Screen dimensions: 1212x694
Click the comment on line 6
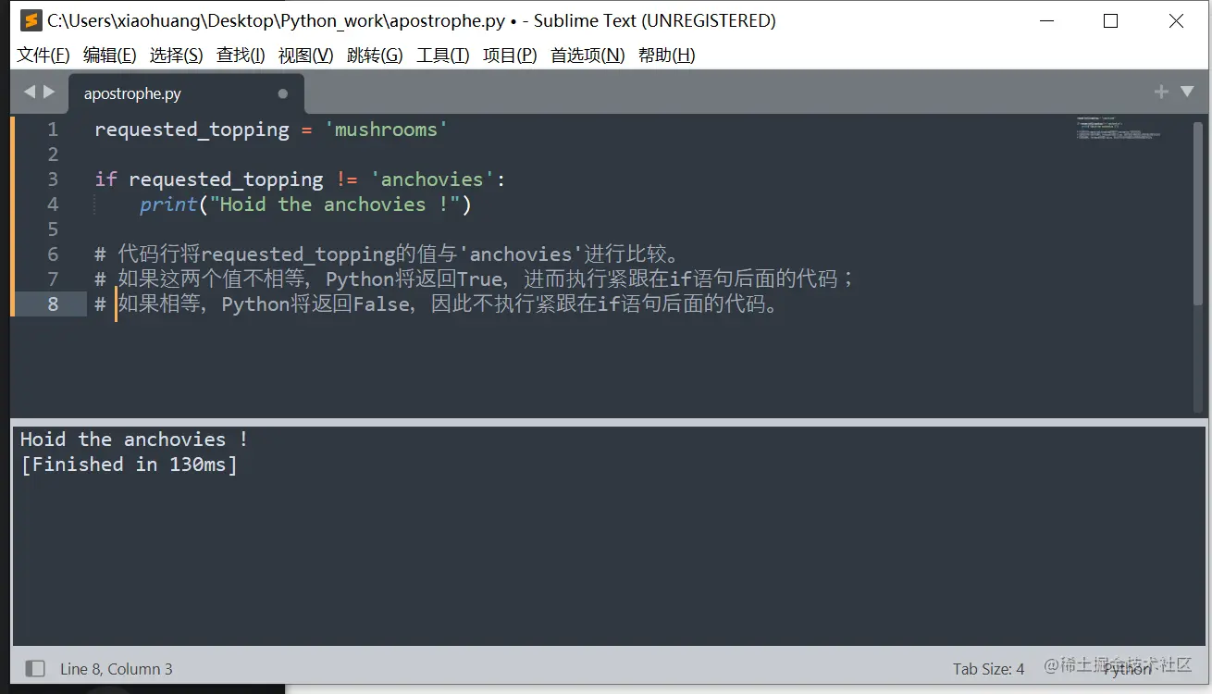click(389, 254)
